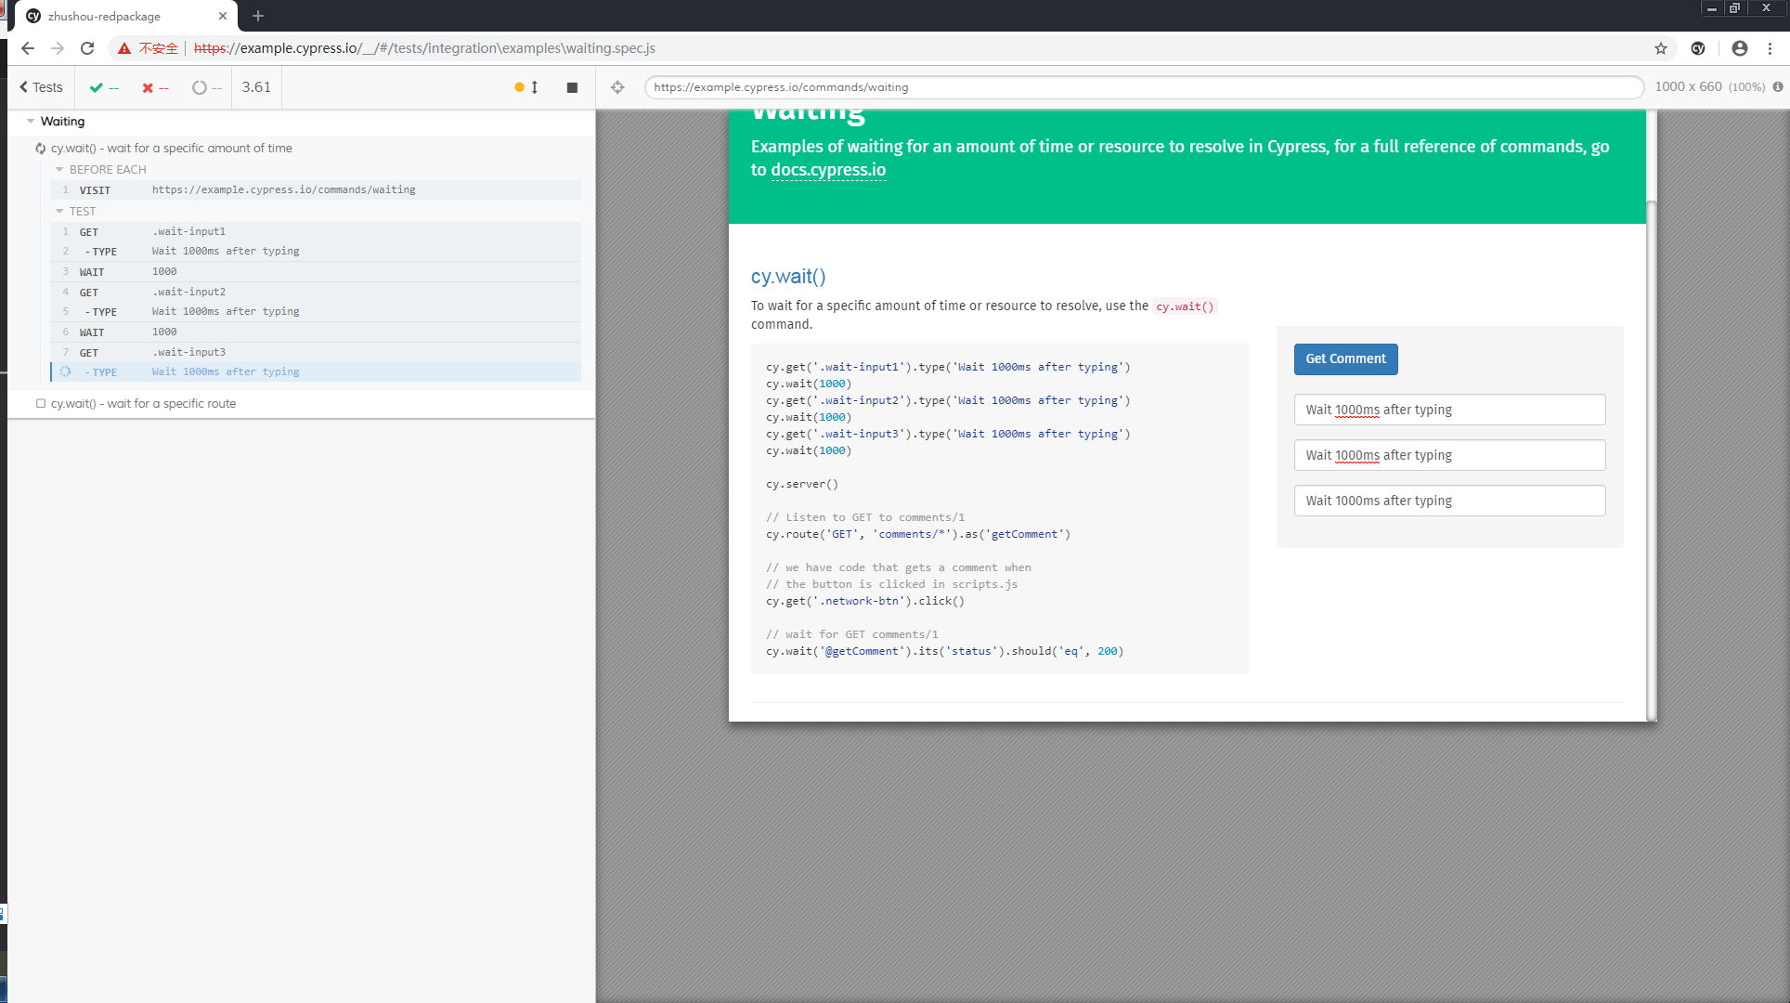
Task: Click the scrollbar of the app preview
Action: coord(1652,460)
